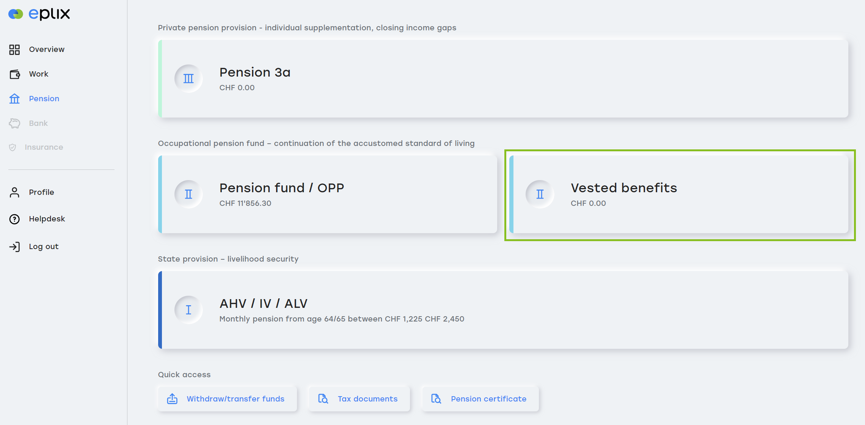
Task: Open the Vested benefits card
Action: click(679, 194)
